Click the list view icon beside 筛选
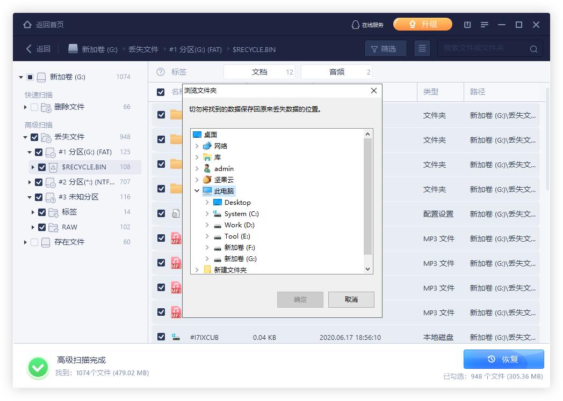 pyautogui.click(x=422, y=48)
